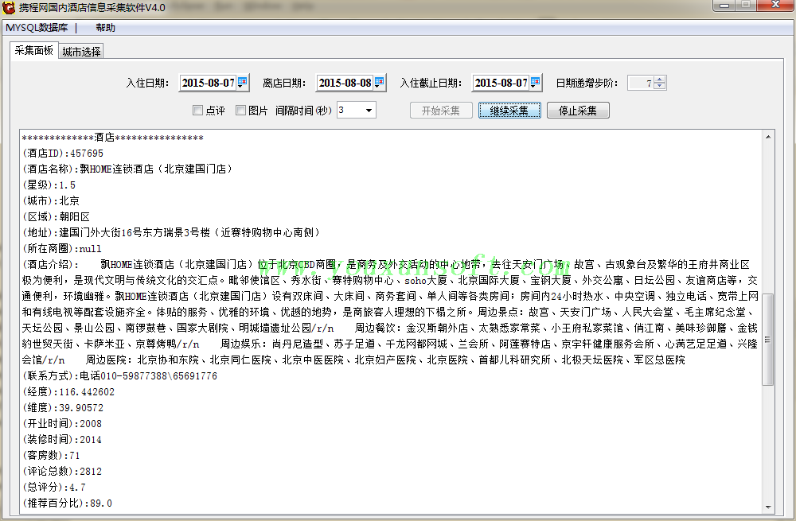Click the app icon in title bar

coord(8,7)
